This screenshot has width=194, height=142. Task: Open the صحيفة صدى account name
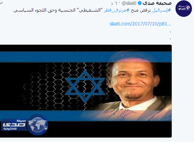(157, 3)
